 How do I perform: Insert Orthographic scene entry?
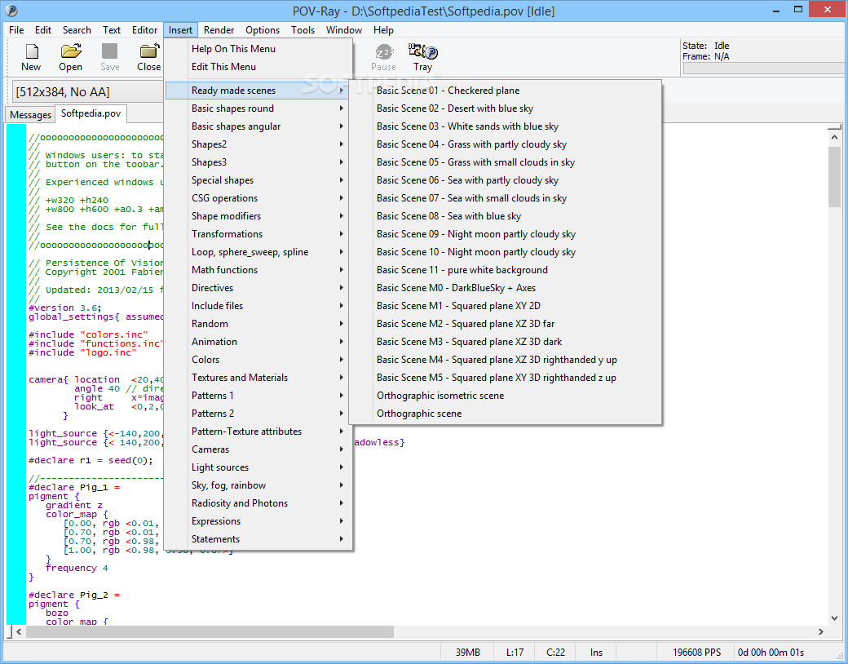pos(505,414)
